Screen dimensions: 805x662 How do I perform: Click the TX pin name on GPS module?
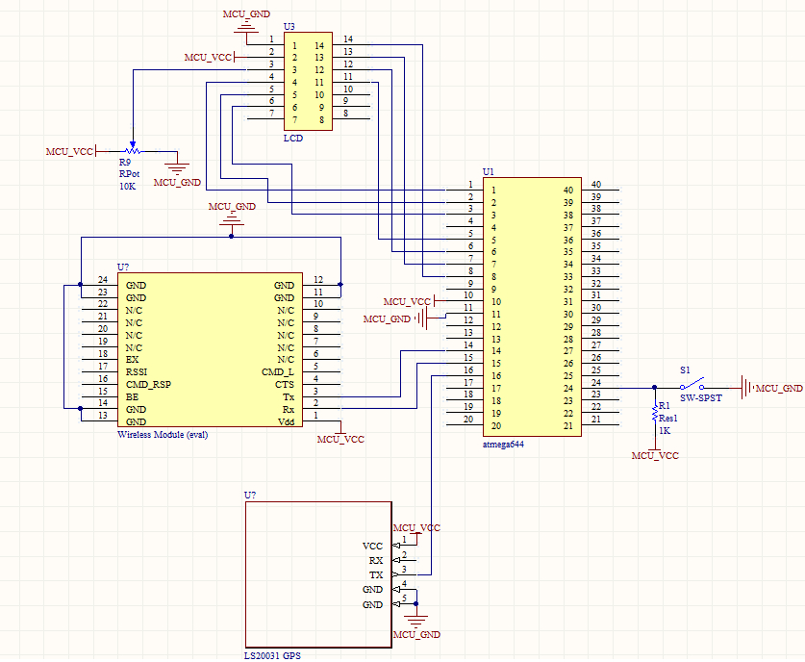point(376,575)
